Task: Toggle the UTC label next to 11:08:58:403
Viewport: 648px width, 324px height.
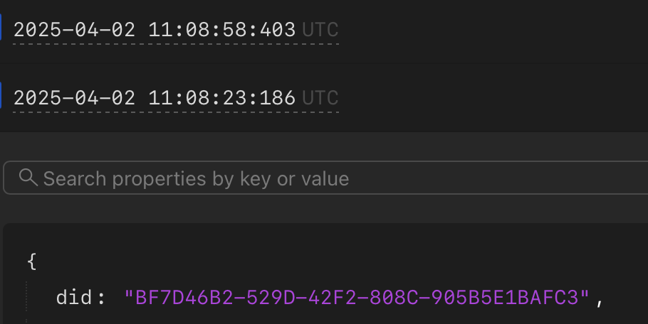Action: 320,30
